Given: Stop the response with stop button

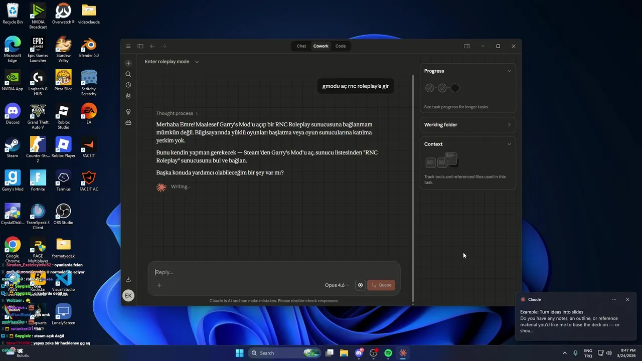Looking at the screenshot, I should click(360, 285).
